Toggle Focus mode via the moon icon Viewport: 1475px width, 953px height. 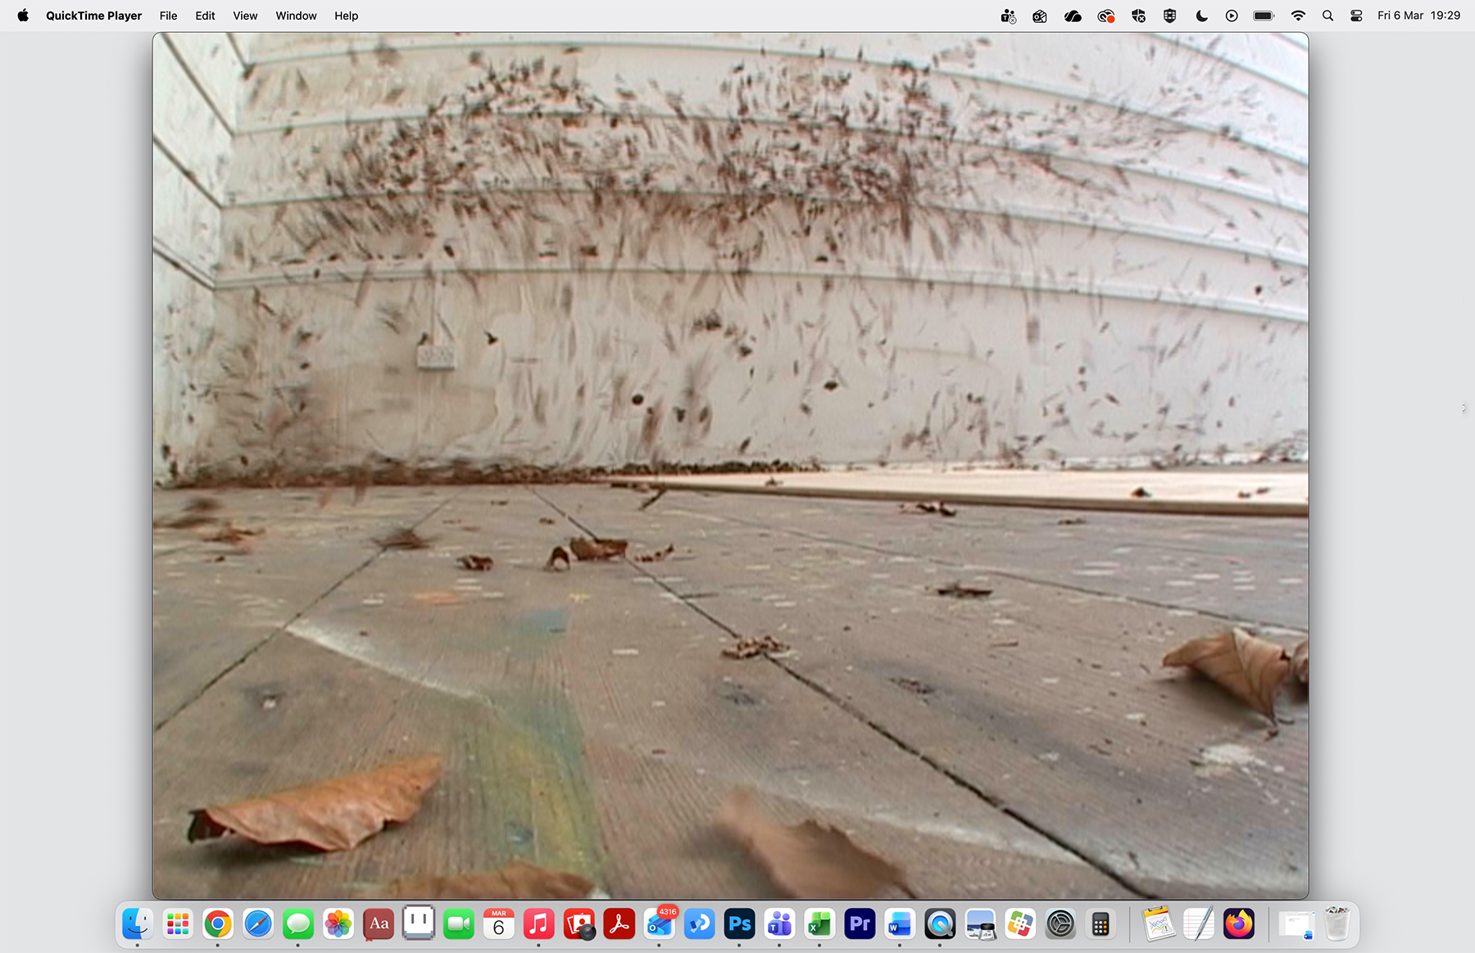1201,16
